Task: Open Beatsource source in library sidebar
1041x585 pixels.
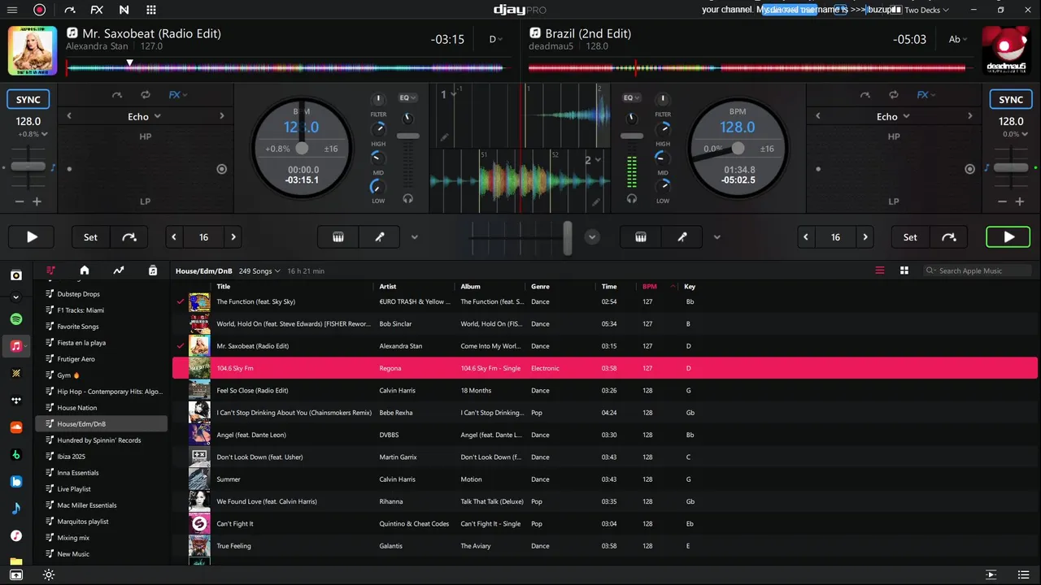Action: pyautogui.click(x=15, y=481)
